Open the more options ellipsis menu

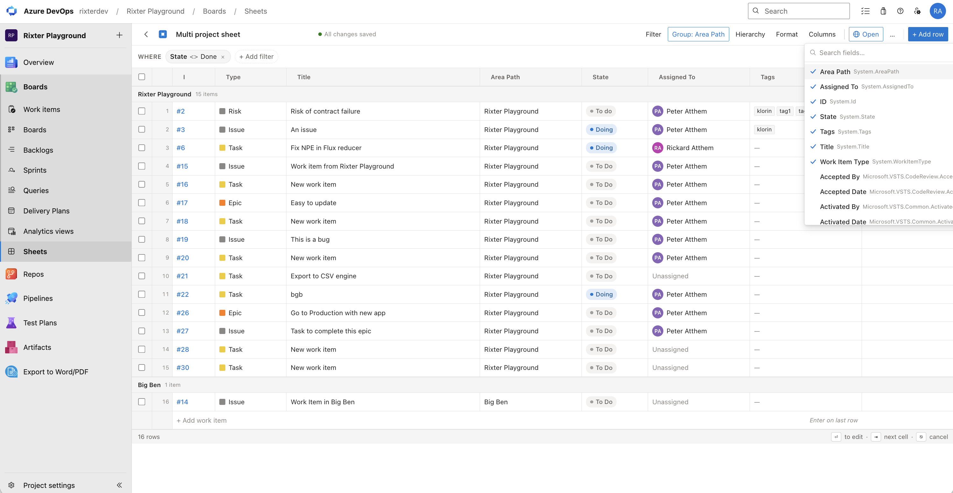(892, 35)
